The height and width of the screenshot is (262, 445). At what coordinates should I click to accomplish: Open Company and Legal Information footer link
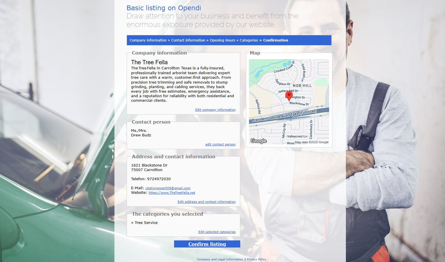(x=220, y=259)
